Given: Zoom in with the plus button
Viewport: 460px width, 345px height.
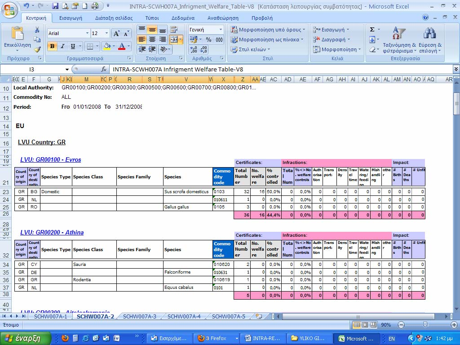Looking at the screenshot, I should coord(454,325).
